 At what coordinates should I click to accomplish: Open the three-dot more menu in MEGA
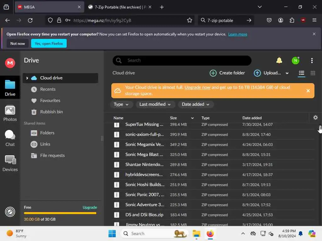coord(312,61)
